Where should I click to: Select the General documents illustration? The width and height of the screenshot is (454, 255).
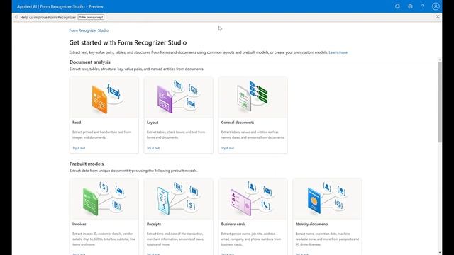[253, 98]
